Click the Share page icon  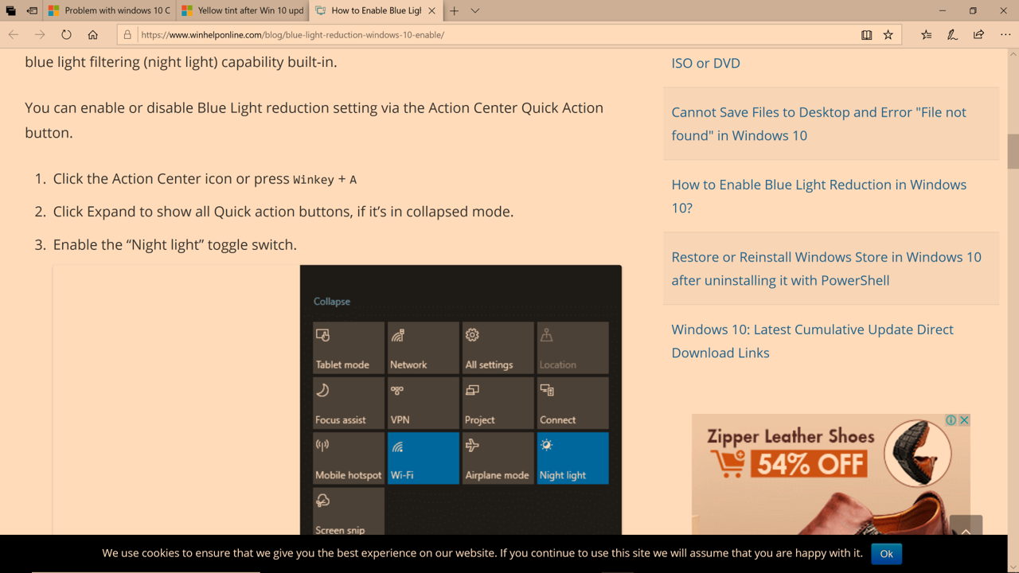(x=978, y=35)
